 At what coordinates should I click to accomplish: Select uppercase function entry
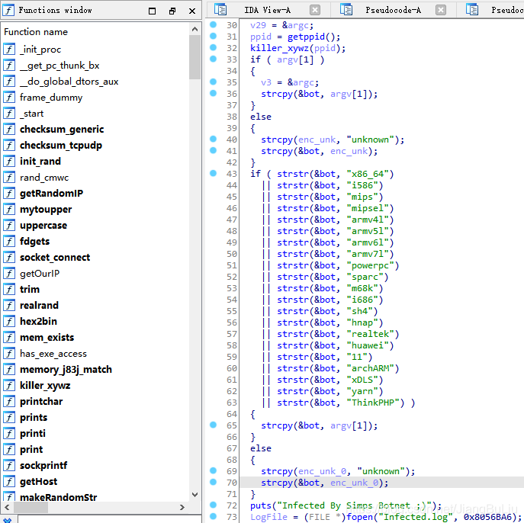[43, 226]
